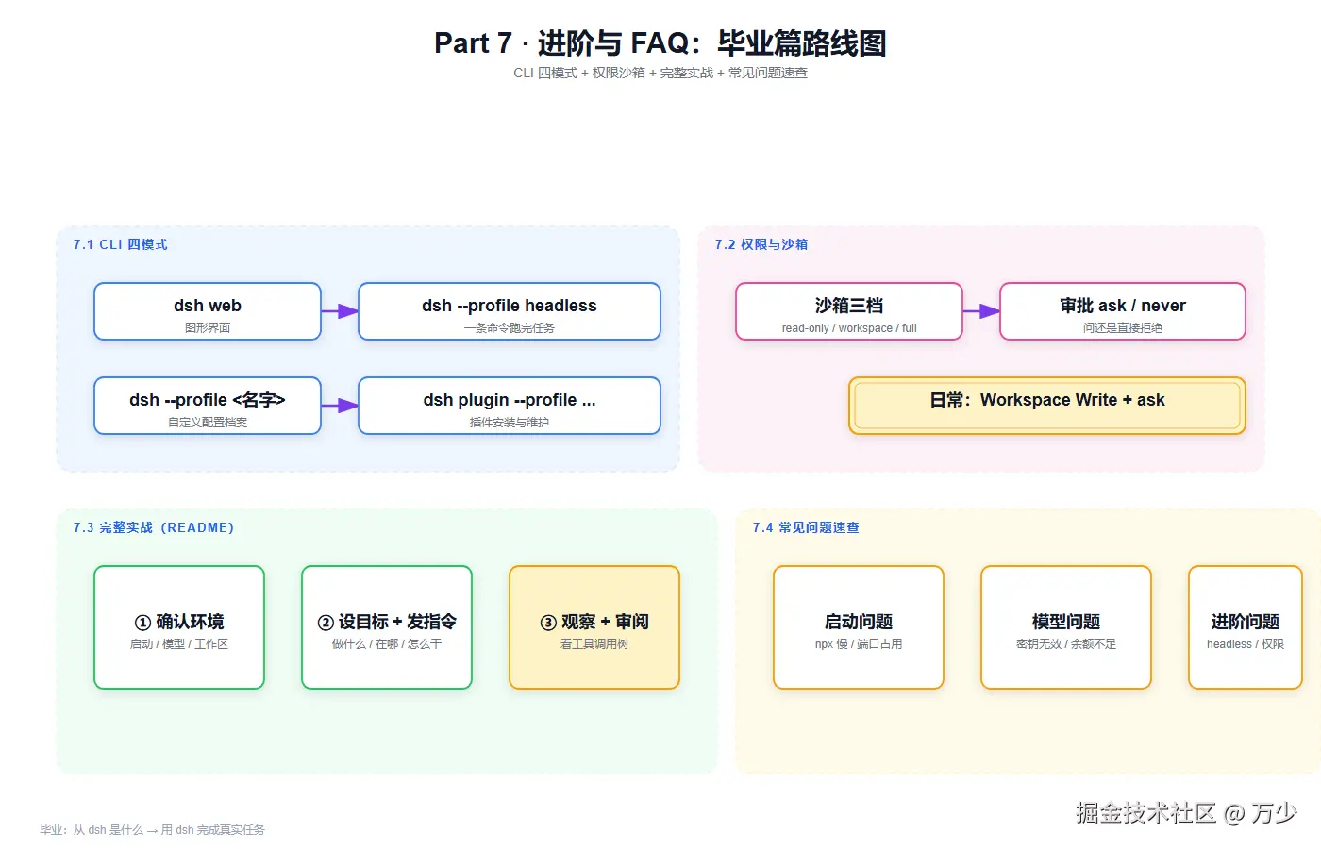This screenshot has height=849, width=1321.
Task: Click the text '图形界面' under dsh web
Action: [208, 328]
